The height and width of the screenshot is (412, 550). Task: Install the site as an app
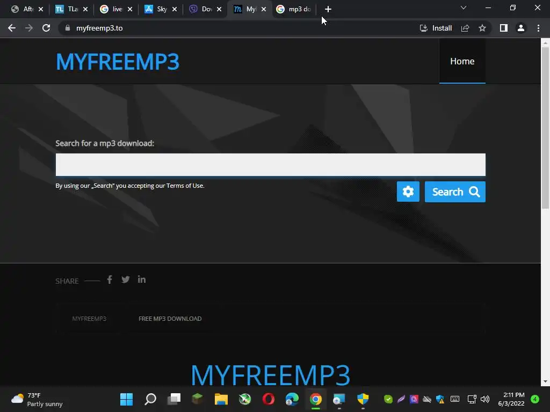click(x=436, y=28)
